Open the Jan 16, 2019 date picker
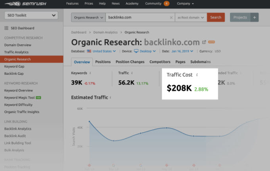 182,51
